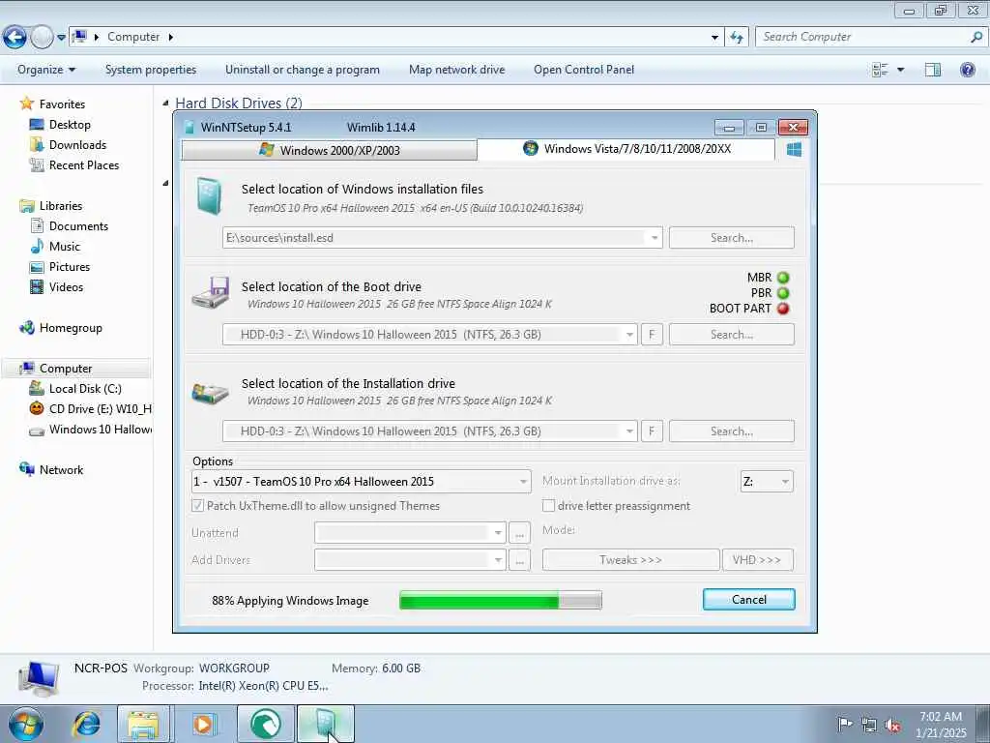Open the Windows Start orb
The image size is (990, 743).
(x=26, y=724)
